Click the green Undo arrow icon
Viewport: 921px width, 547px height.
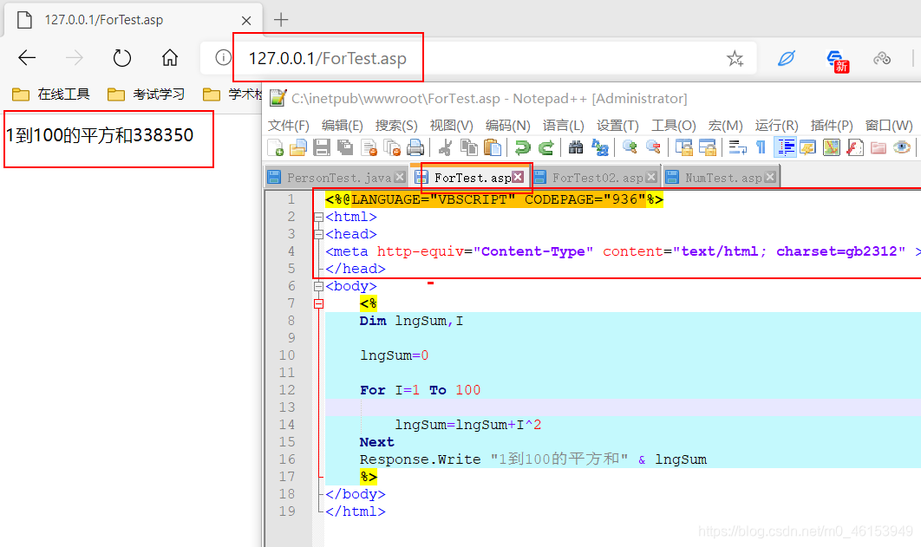click(522, 147)
